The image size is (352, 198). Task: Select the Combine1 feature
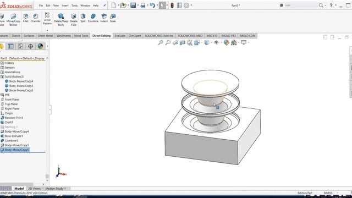point(11,141)
